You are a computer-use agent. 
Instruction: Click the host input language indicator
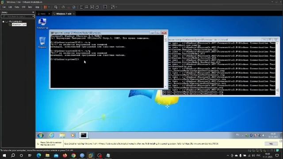tap(258, 155)
